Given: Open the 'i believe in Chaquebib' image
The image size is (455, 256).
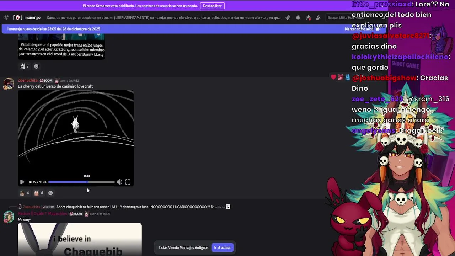Looking at the screenshot, I should tap(80, 240).
